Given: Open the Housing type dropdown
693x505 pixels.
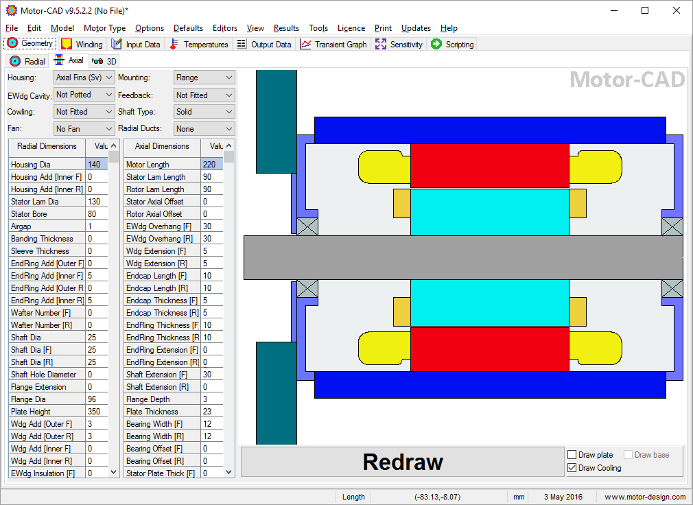Looking at the screenshot, I should [84, 78].
